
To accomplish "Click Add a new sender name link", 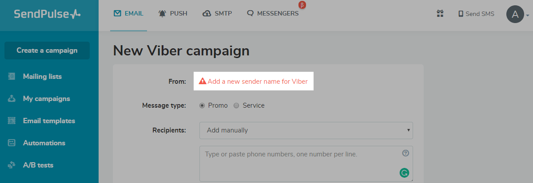I will coord(258,82).
